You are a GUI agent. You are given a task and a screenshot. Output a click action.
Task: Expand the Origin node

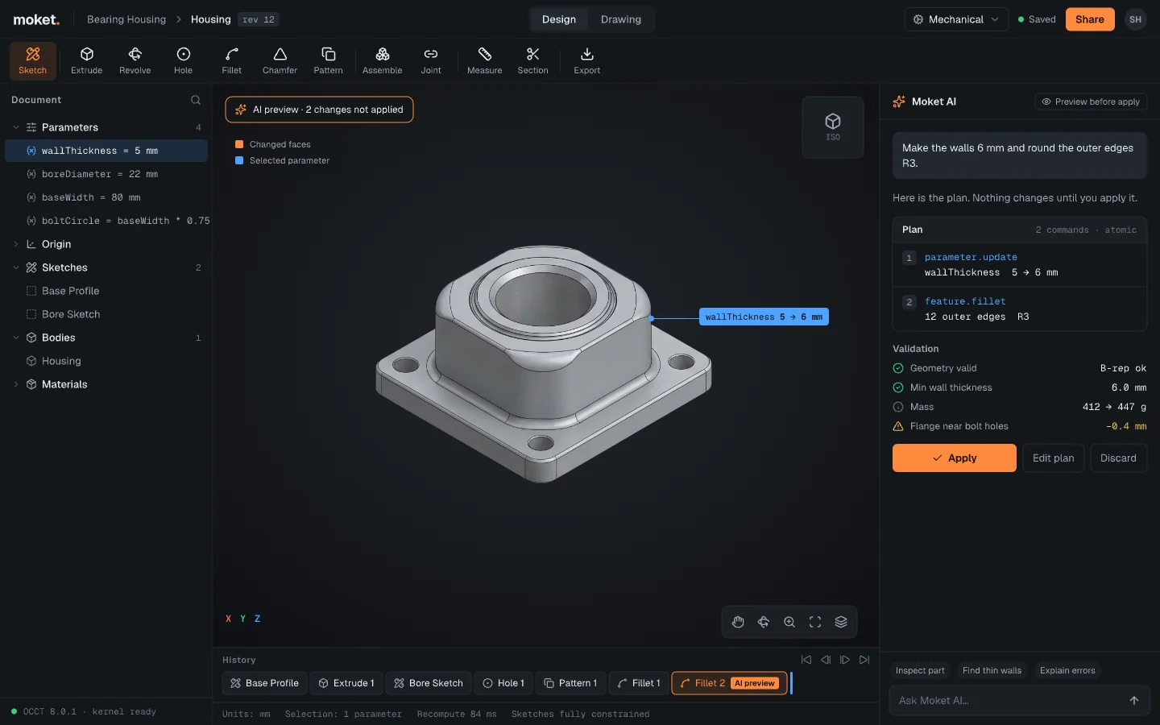click(x=16, y=244)
